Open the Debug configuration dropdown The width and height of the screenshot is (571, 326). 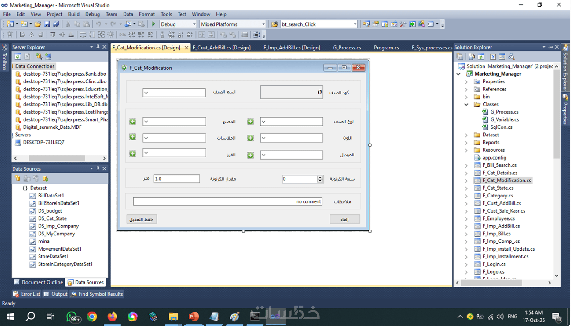pos(178,24)
